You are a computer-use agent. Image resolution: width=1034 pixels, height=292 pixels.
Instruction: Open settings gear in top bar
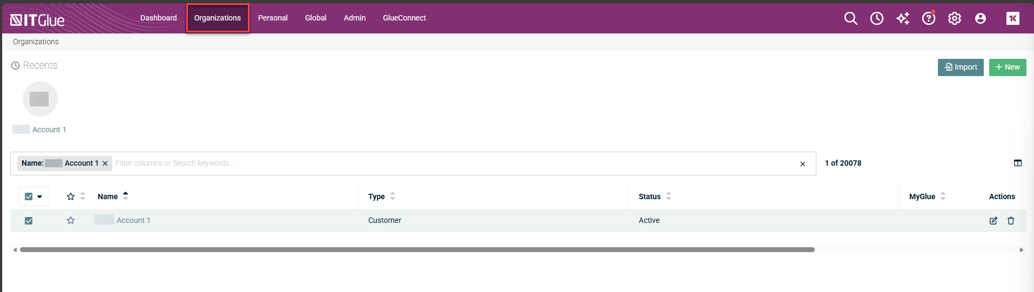(x=954, y=18)
